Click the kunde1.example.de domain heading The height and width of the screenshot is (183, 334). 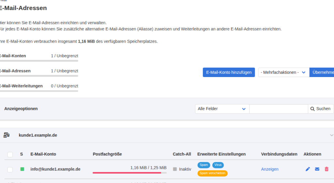[x=38, y=135]
